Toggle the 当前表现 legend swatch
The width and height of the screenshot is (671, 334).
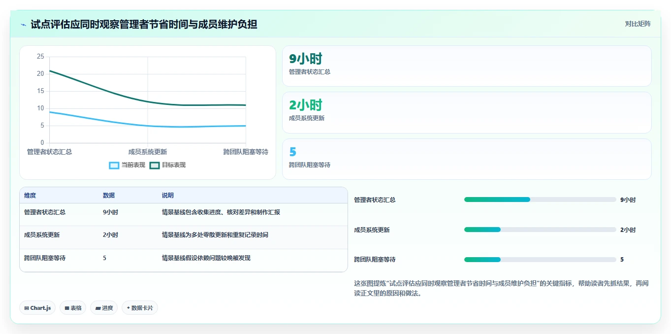pyautogui.click(x=114, y=165)
